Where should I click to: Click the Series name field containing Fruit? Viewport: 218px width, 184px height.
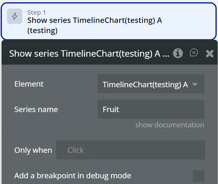pos(151,110)
